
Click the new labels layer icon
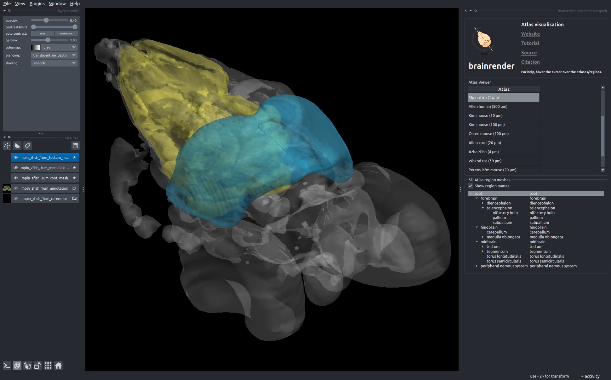(28, 146)
